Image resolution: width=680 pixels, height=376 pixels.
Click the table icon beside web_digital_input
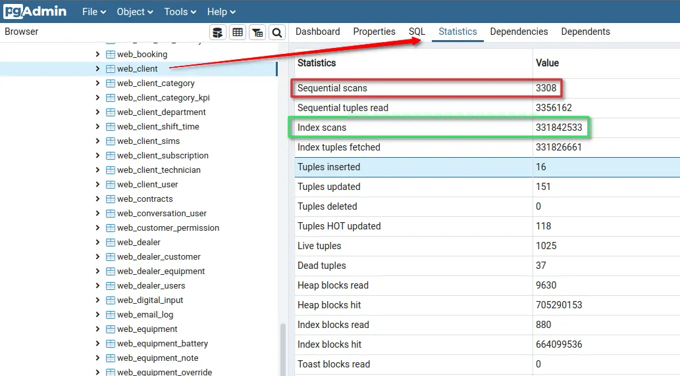pos(111,300)
